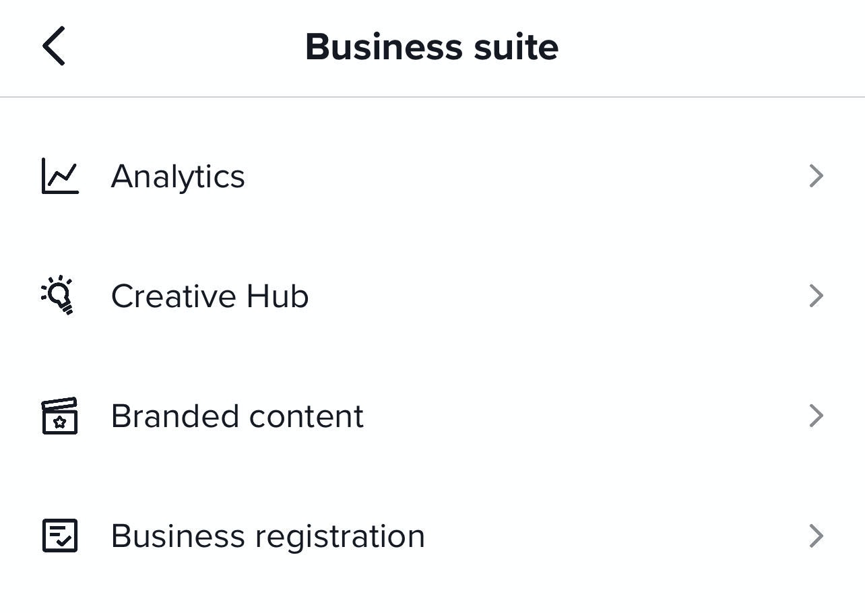Image resolution: width=865 pixels, height=613 pixels.
Task: Expand Analytics using its right chevron
Action: [x=816, y=176]
